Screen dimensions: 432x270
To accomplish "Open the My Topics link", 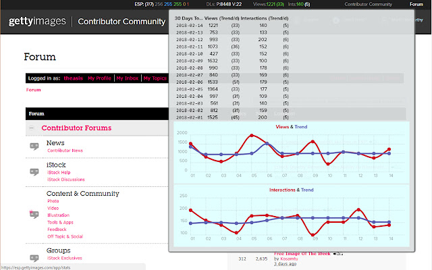I will (x=155, y=78).
